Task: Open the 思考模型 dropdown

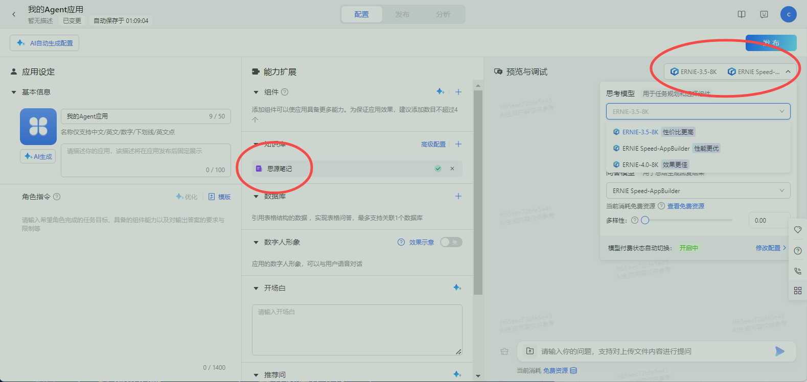Action: pyautogui.click(x=698, y=111)
